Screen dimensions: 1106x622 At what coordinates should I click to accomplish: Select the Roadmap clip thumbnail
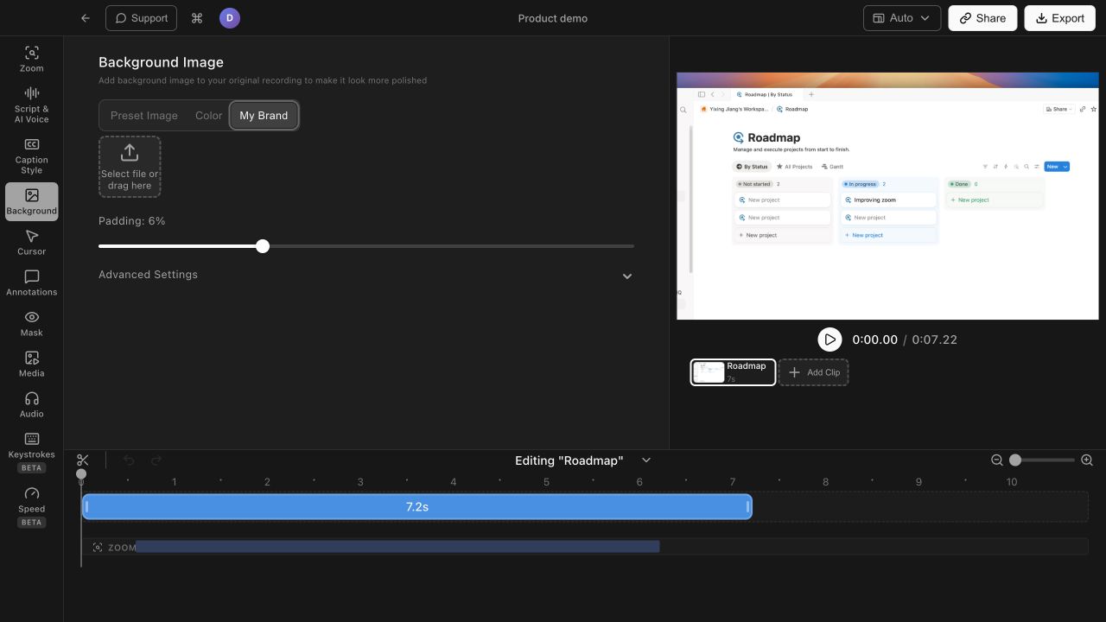tap(733, 372)
